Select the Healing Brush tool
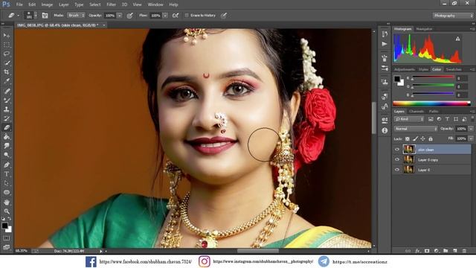Viewport: 476px width, 268px height. (7, 91)
